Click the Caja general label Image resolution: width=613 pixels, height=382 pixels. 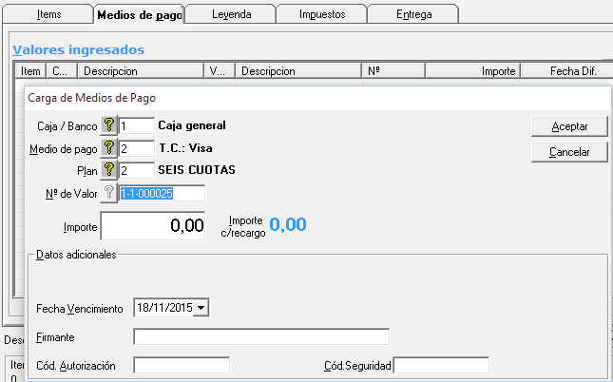coord(192,125)
